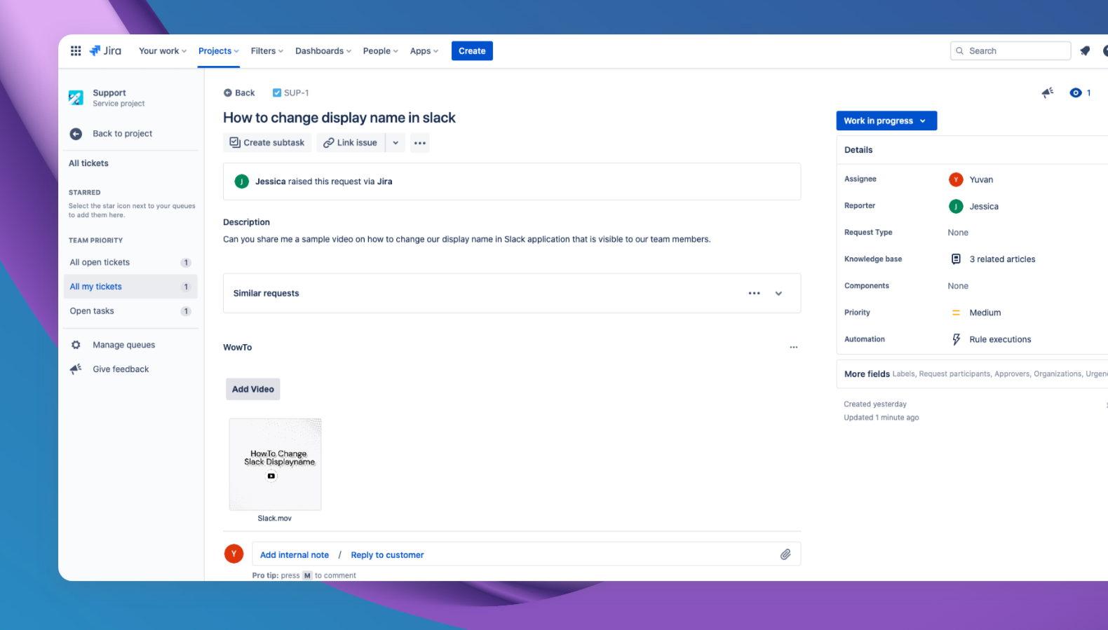Click Yuvan's assignee avatar
The width and height of the screenshot is (1108, 630).
tap(956, 180)
